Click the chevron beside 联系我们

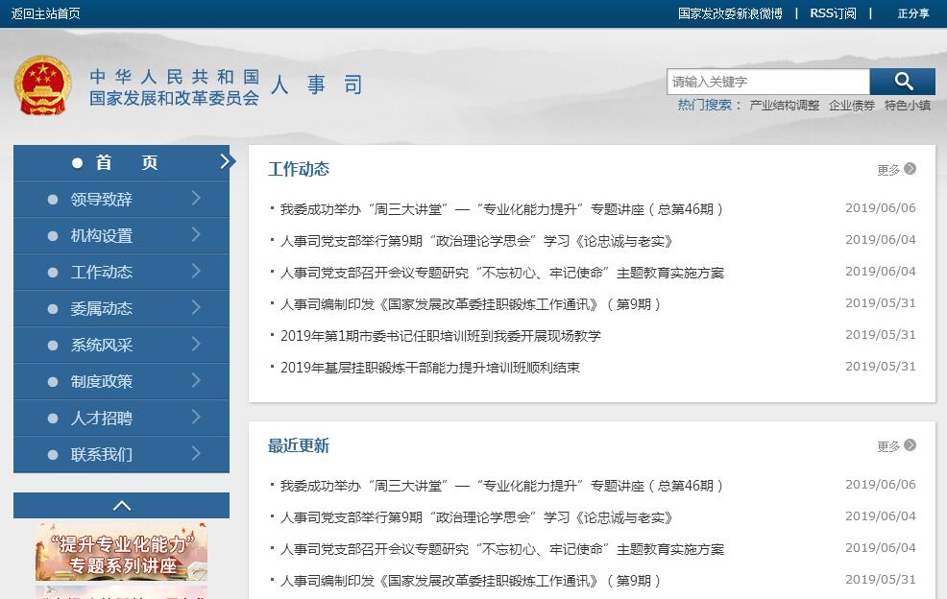coord(196,454)
